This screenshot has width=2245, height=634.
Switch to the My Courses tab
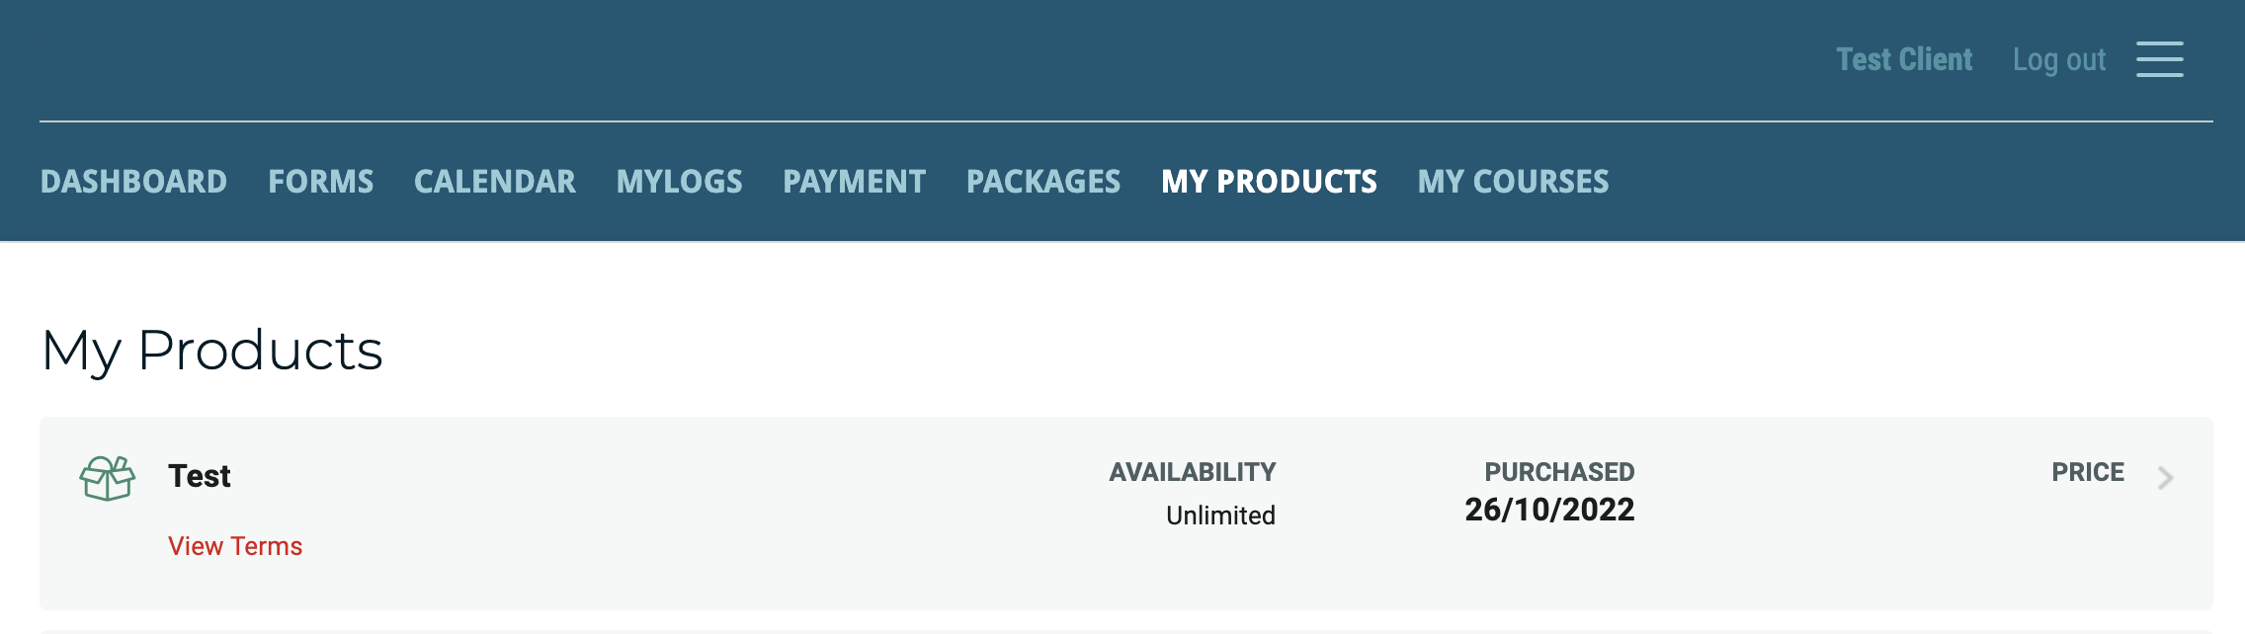1514,182
